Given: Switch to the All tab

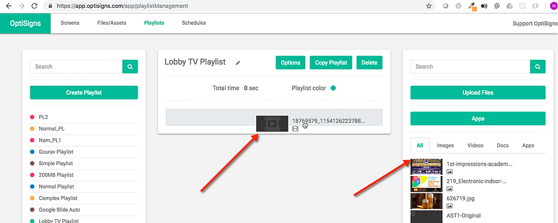Looking at the screenshot, I should [420, 145].
